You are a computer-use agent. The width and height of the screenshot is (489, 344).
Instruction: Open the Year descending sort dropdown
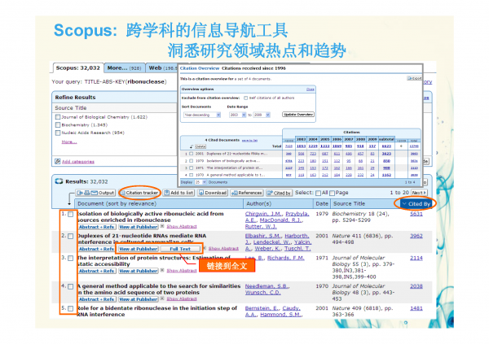[x=202, y=115]
